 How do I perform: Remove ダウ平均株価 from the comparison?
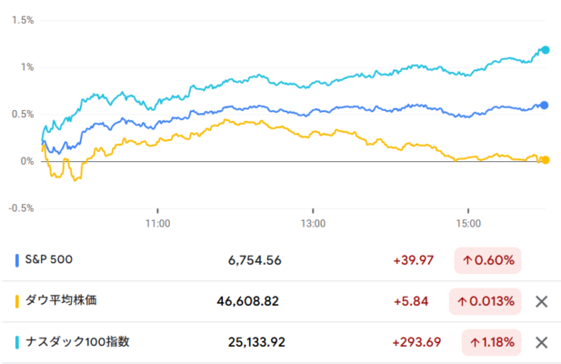click(x=542, y=301)
